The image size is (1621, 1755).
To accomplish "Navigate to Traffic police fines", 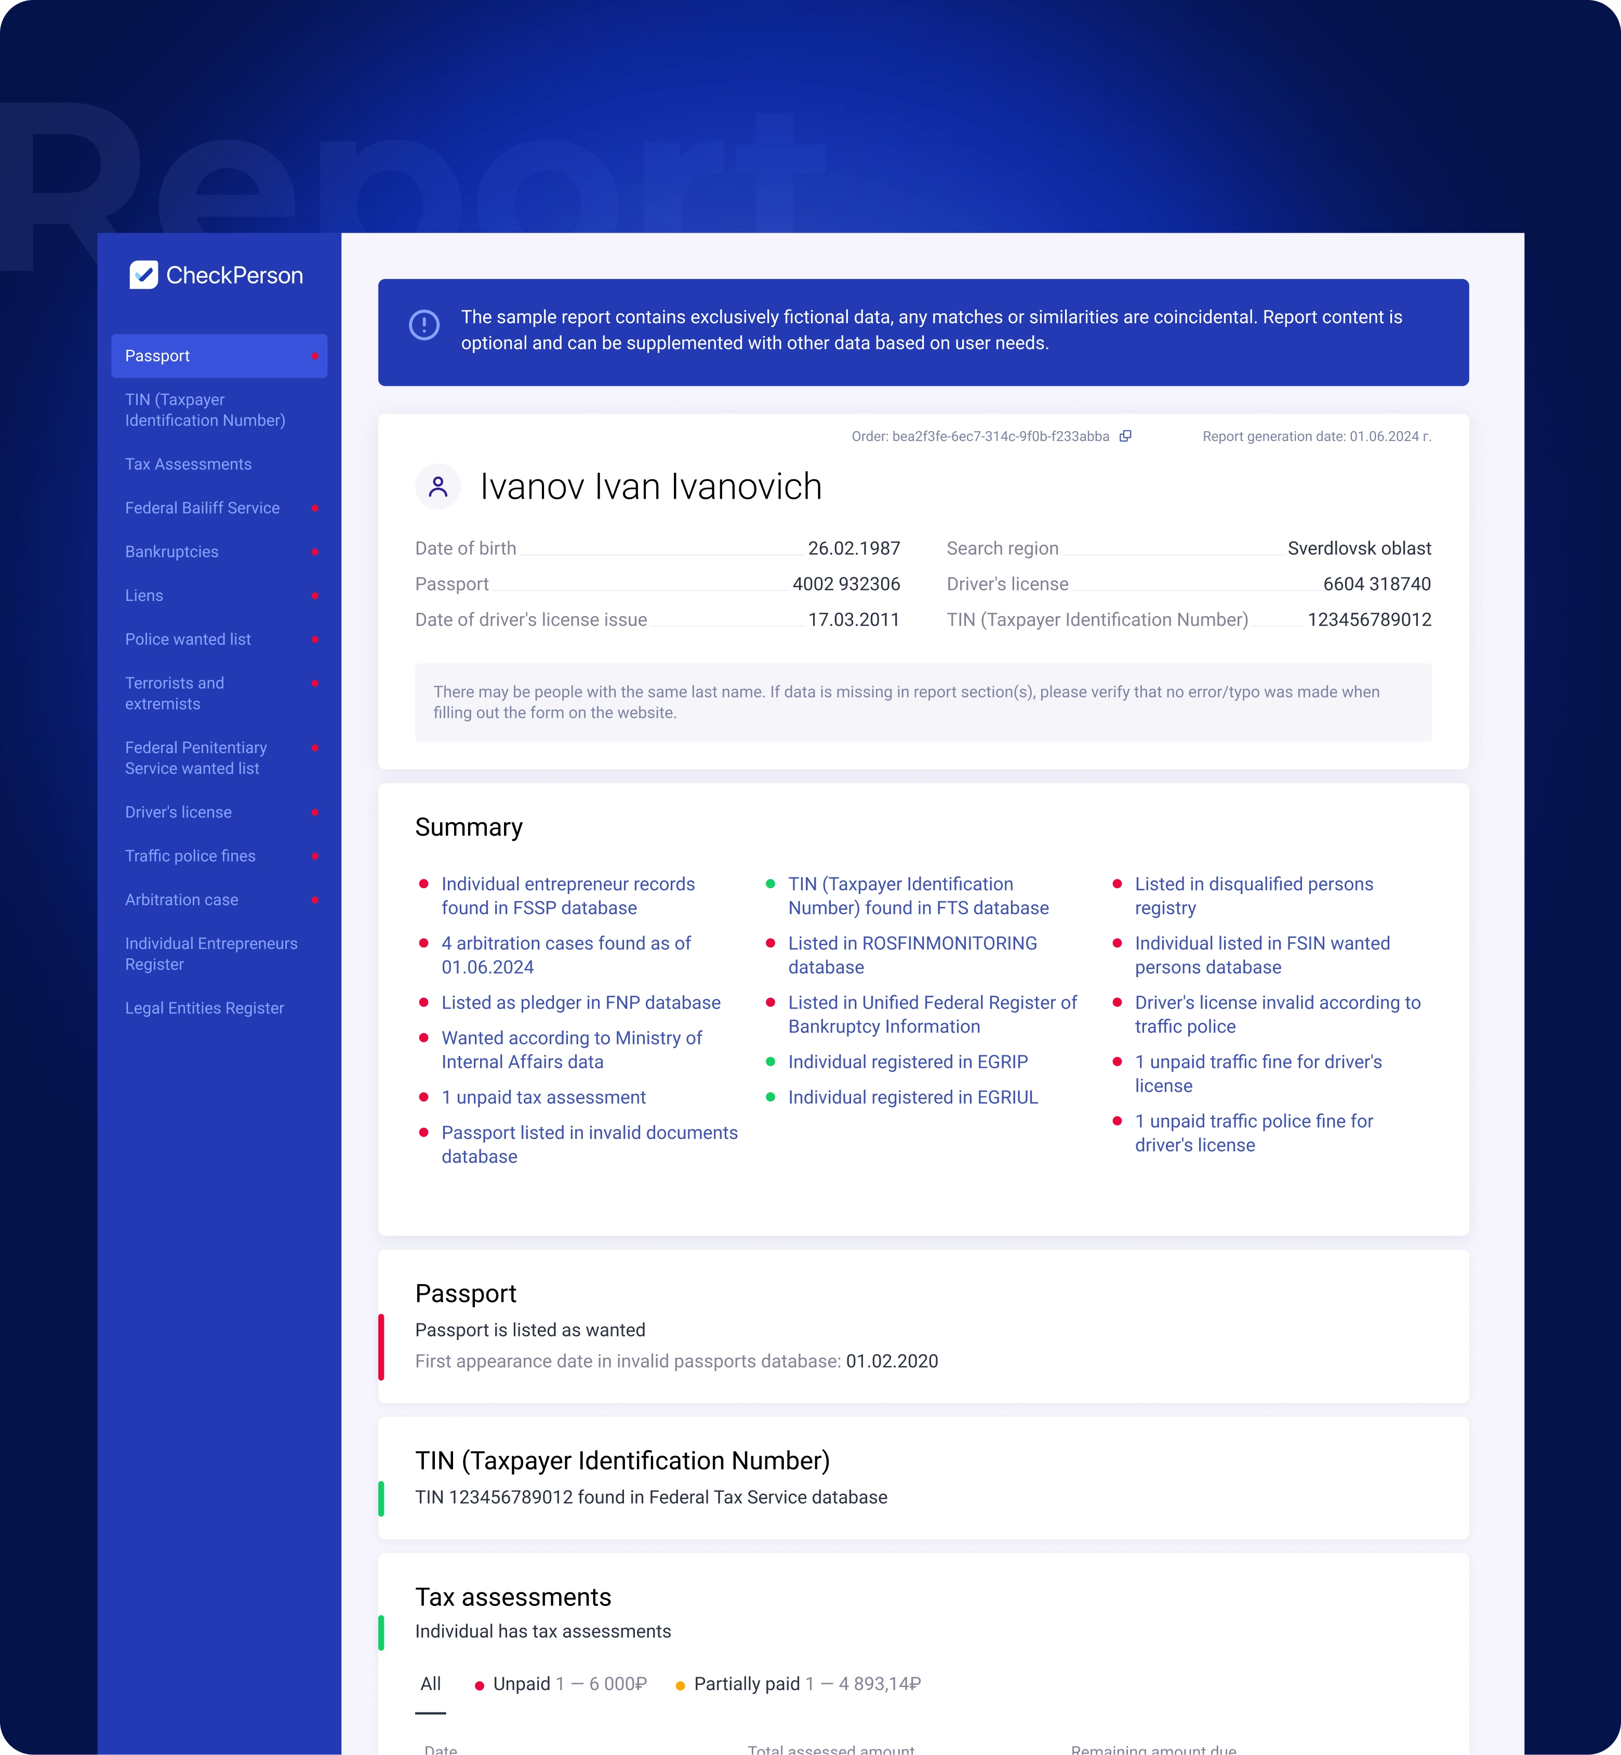I will [x=190, y=856].
